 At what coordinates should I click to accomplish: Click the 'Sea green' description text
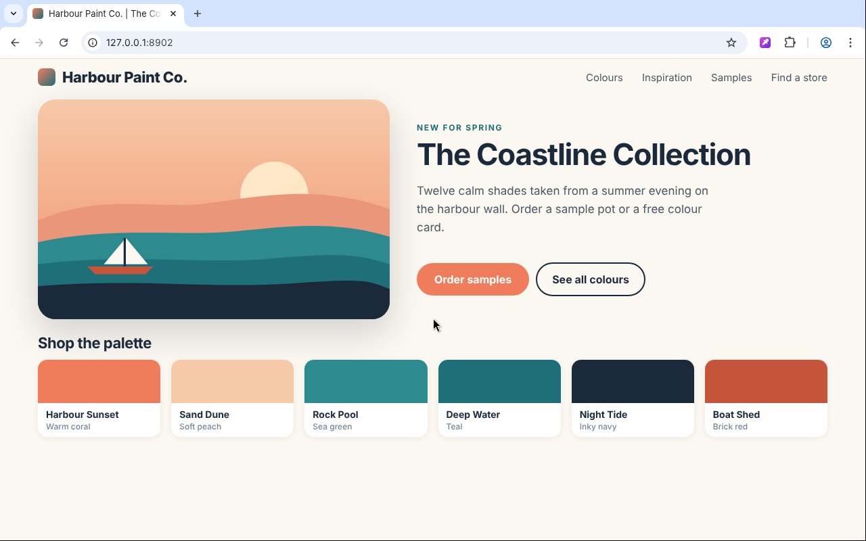click(332, 427)
